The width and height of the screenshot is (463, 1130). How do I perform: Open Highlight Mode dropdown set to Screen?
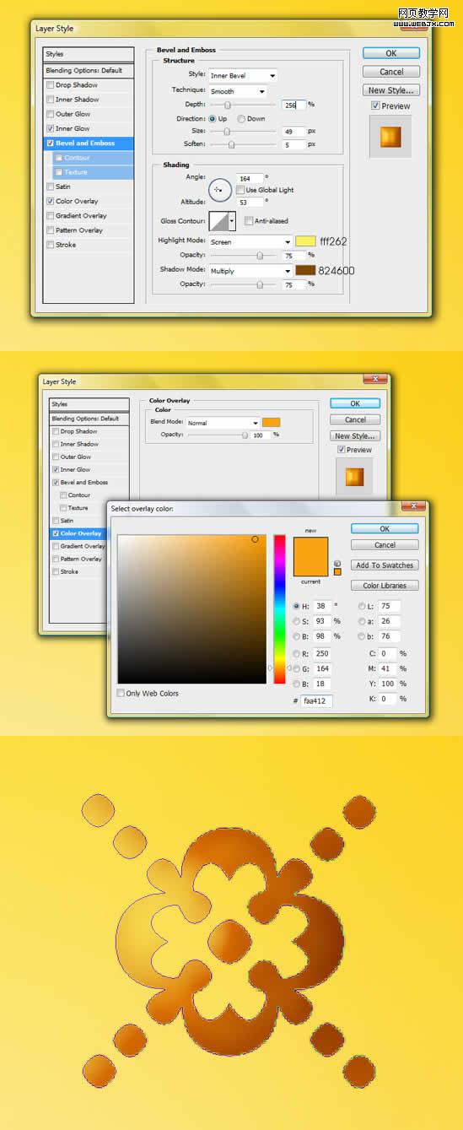pyautogui.click(x=250, y=241)
